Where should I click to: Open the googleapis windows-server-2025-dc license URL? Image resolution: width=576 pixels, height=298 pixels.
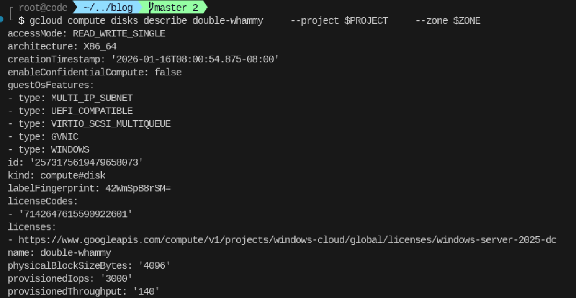click(x=288, y=239)
